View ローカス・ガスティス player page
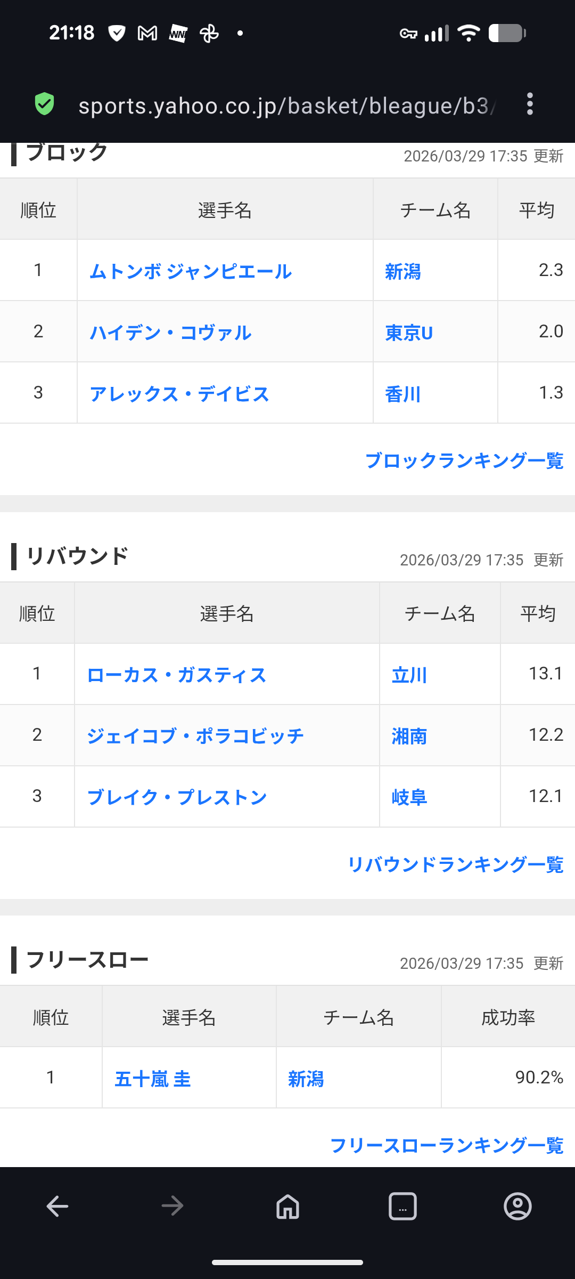Viewport: 575px width, 1279px height. [x=176, y=675]
